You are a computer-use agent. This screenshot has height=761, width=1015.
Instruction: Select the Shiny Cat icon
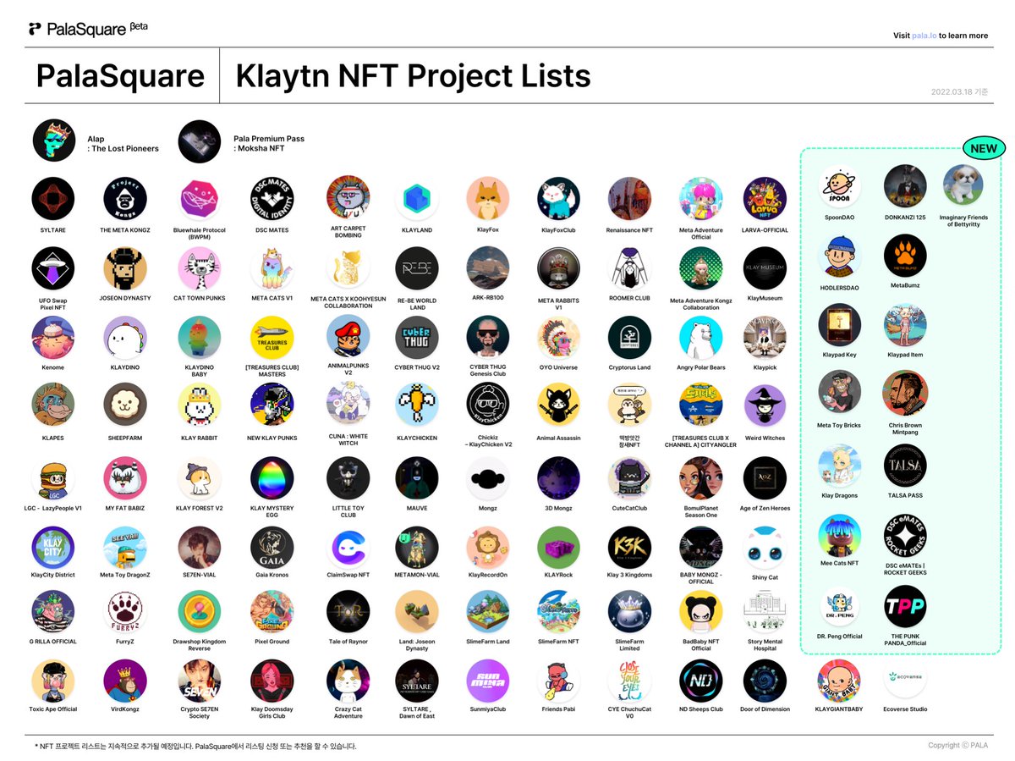coord(765,549)
